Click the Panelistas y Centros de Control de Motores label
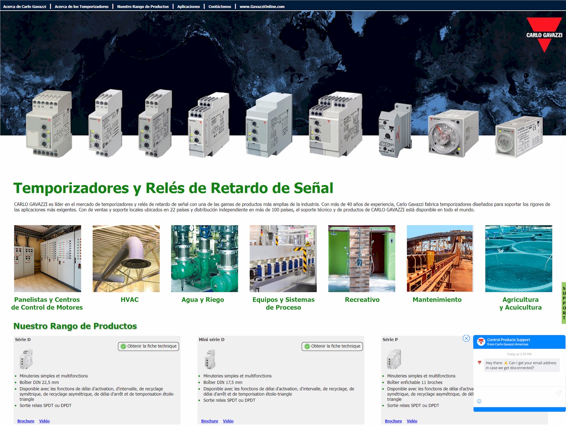This screenshot has height=428, width=566. pos(47,303)
